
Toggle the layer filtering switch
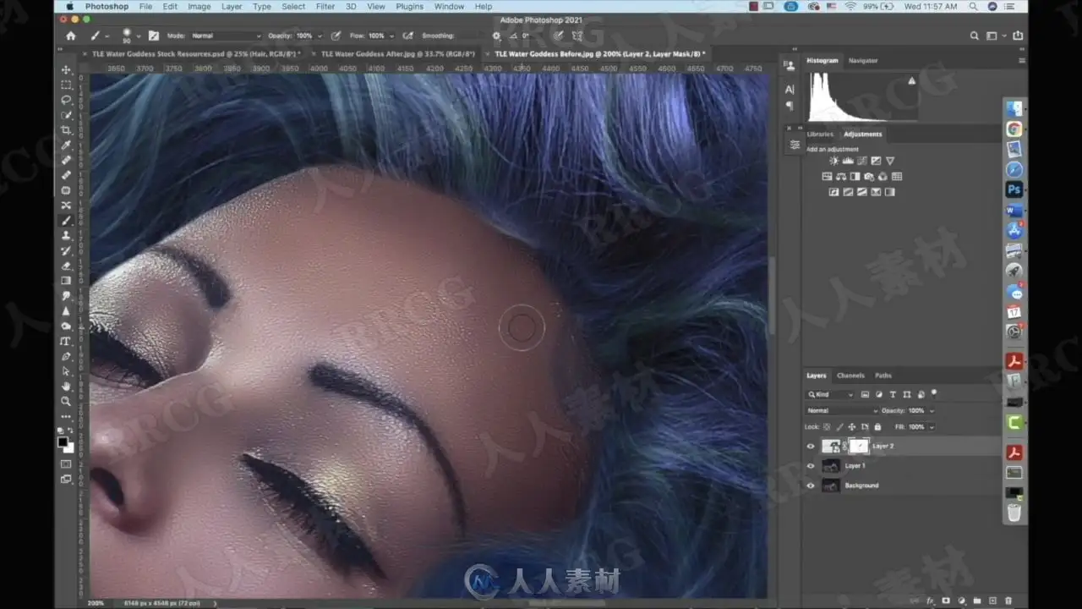click(x=934, y=393)
